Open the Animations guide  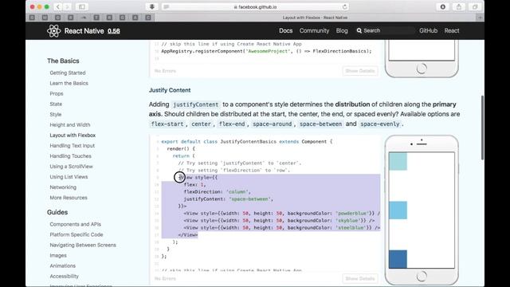tap(63, 265)
